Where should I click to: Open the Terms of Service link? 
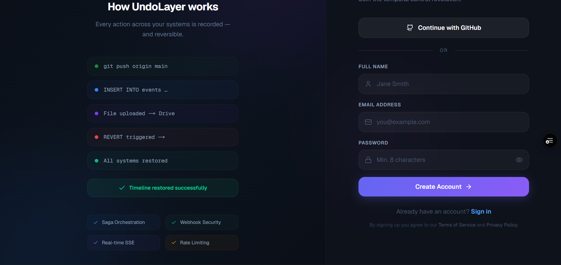click(457, 225)
